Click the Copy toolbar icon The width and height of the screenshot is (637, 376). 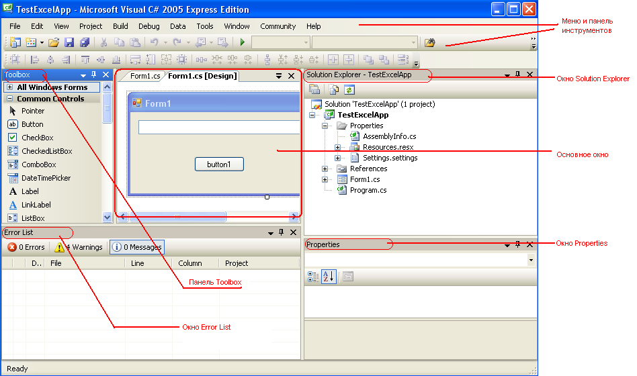tap(119, 42)
